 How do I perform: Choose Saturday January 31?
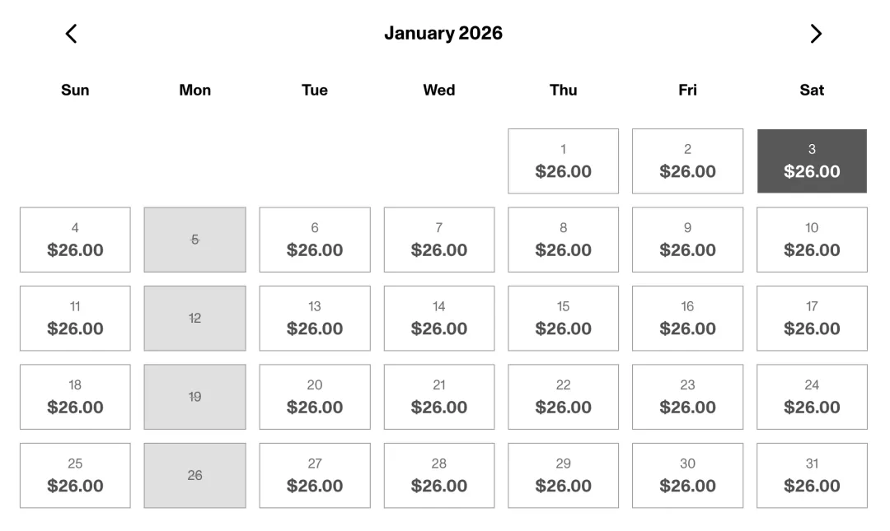click(x=812, y=476)
